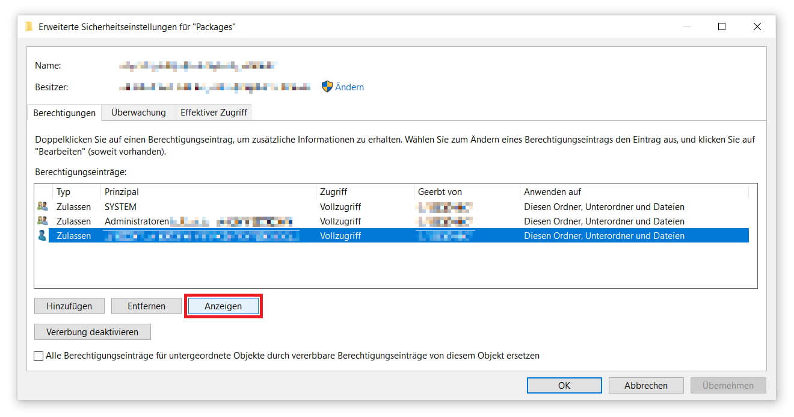Sort entries by the Zugriff column header
This screenshot has height=417, width=794.
331,191
